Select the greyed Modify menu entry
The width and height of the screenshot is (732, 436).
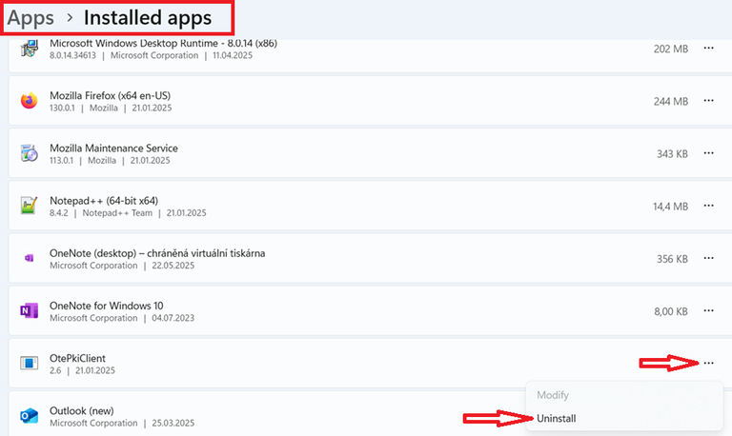point(553,394)
